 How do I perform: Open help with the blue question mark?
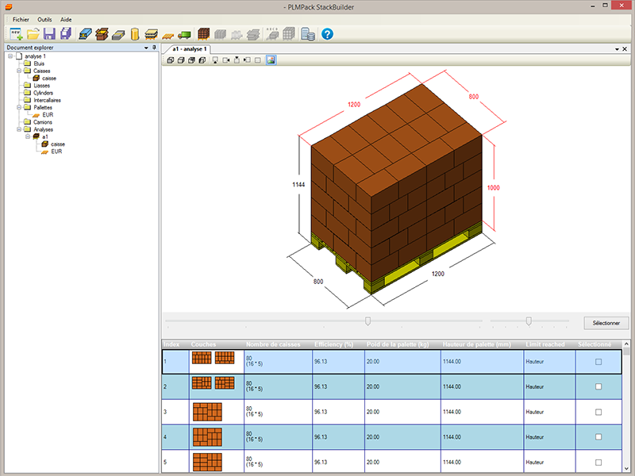tap(327, 34)
